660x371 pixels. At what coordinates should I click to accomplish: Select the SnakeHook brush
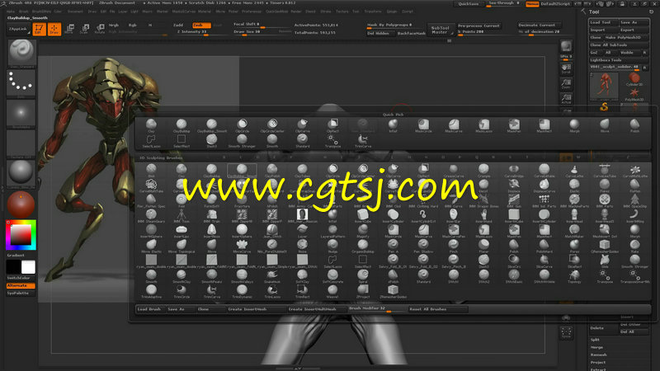272,276
